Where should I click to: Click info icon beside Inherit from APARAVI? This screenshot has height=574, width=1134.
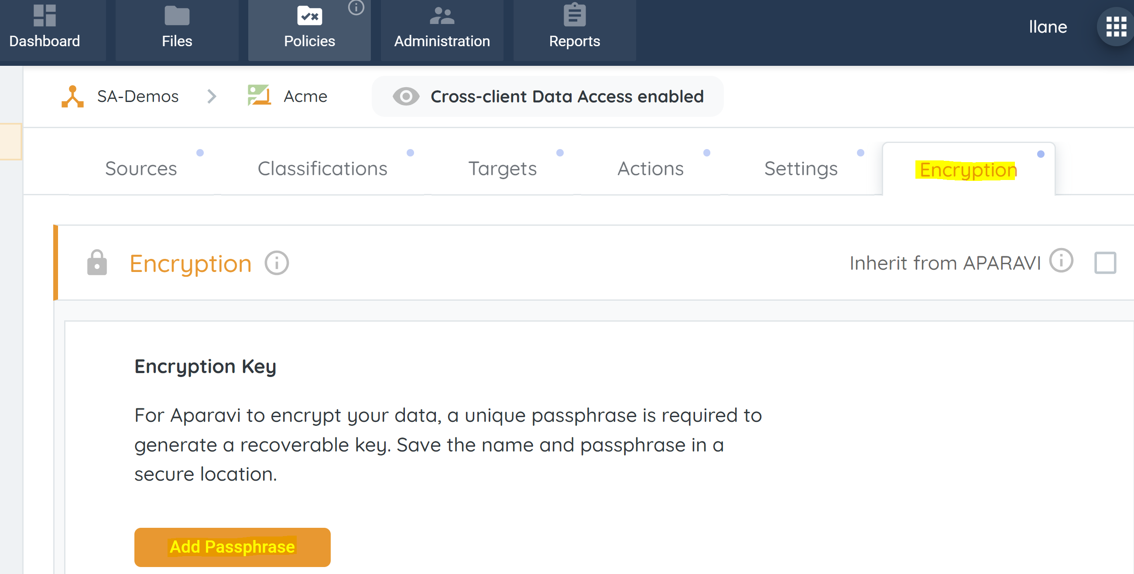click(x=1061, y=261)
